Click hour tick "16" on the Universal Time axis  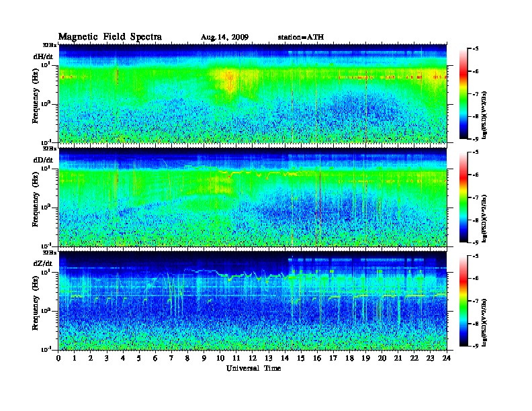click(317, 358)
